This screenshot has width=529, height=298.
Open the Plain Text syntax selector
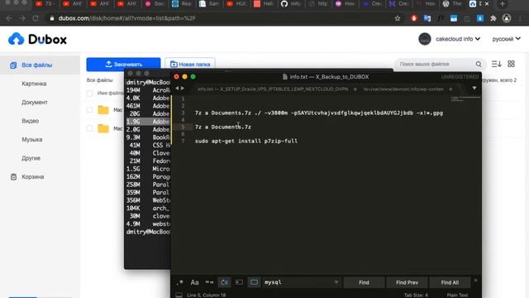click(x=457, y=295)
